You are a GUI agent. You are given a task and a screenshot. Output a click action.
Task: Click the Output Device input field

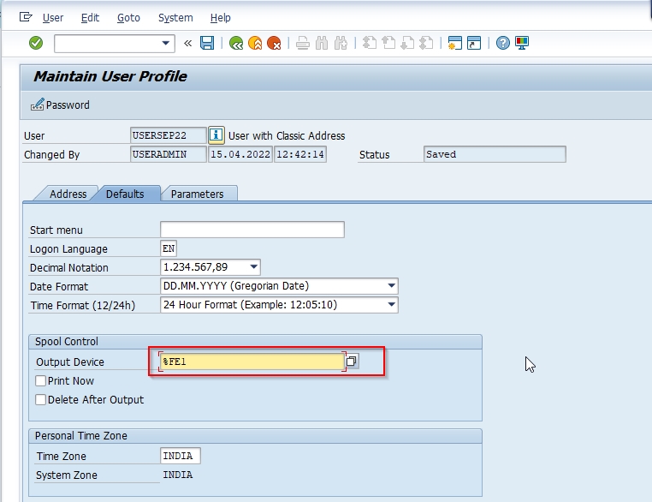(x=252, y=362)
